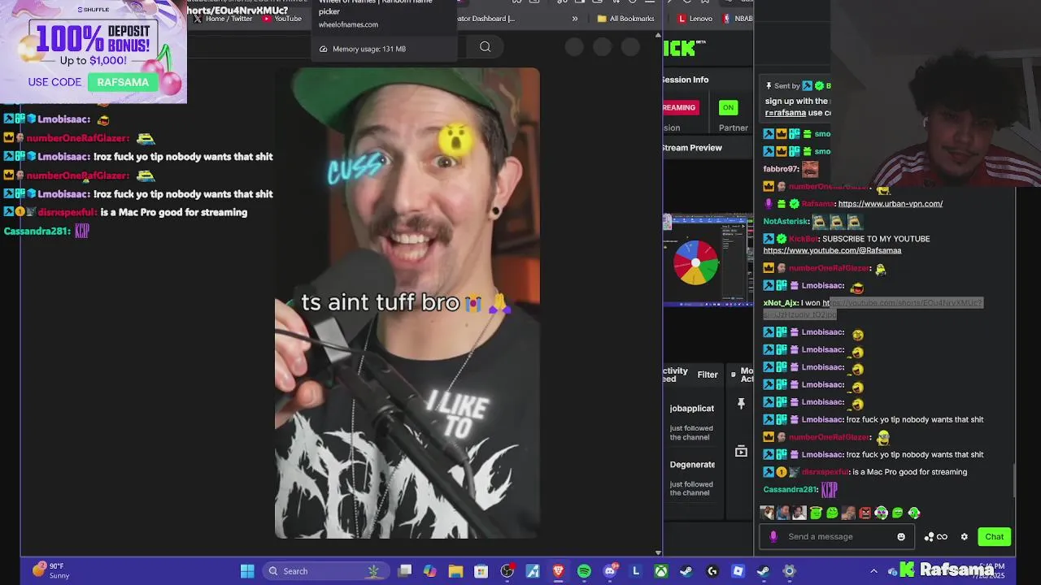
Task: Click the Session Info panel header
Action: (686, 80)
